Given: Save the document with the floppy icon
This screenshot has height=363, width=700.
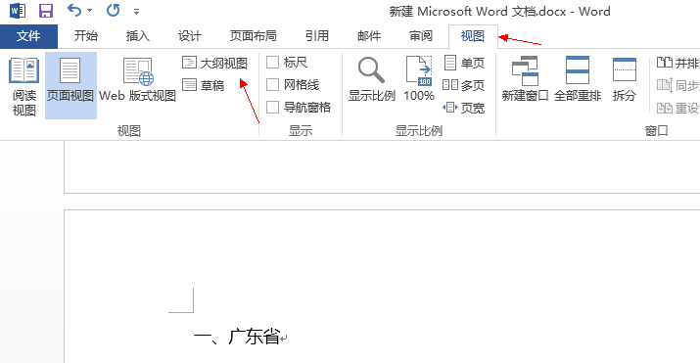Looking at the screenshot, I should (x=46, y=10).
